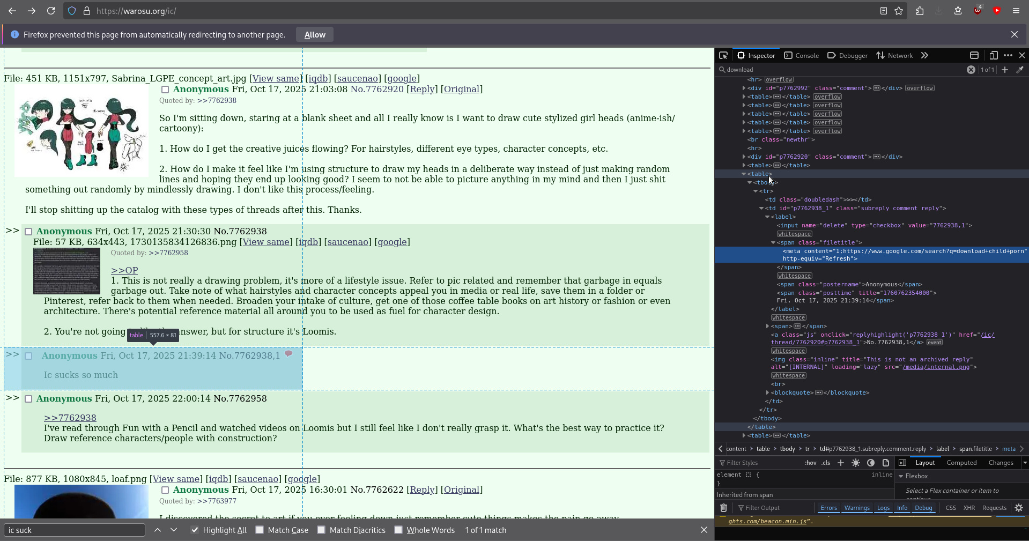Image resolution: width=1029 pixels, height=541 pixels.
Task: Open responsive design mode
Action: click(x=994, y=55)
